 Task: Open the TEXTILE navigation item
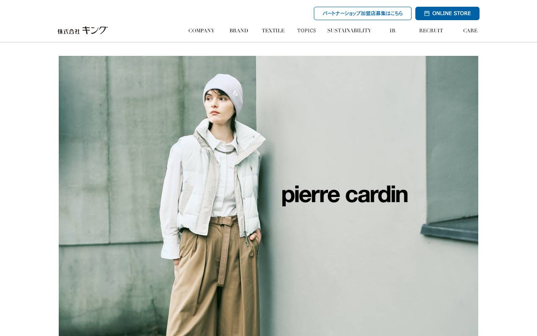(273, 31)
